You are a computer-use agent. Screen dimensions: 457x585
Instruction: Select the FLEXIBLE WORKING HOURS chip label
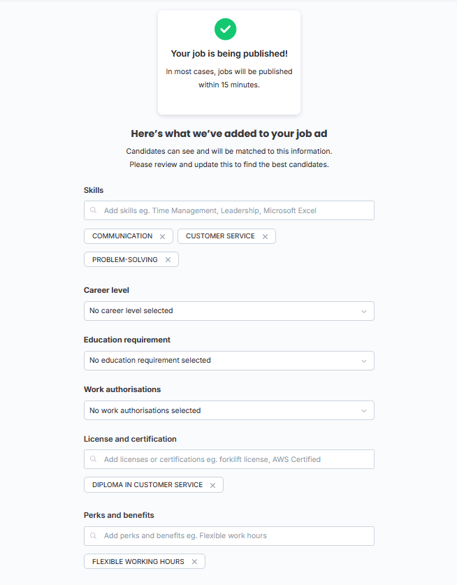pos(138,561)
